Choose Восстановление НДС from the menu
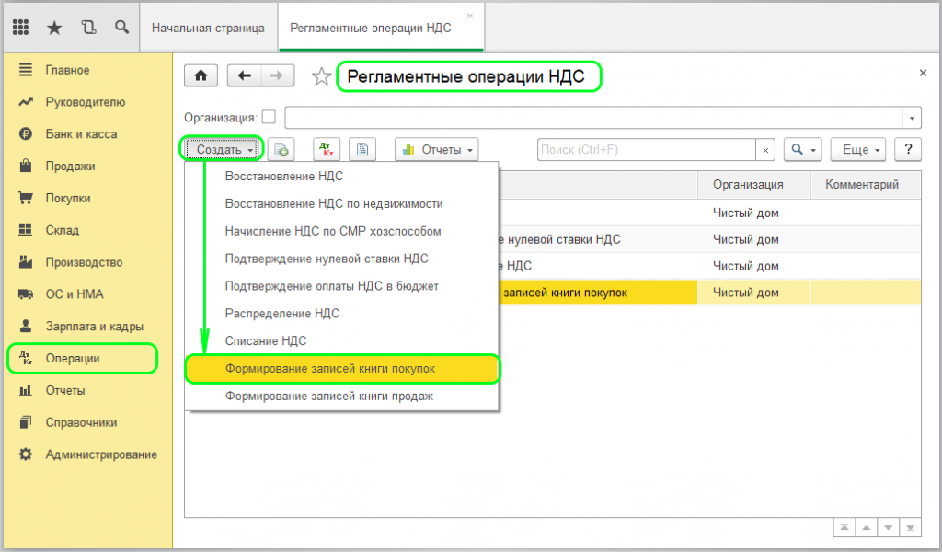942x552 pixels. [x=284, y=177]
